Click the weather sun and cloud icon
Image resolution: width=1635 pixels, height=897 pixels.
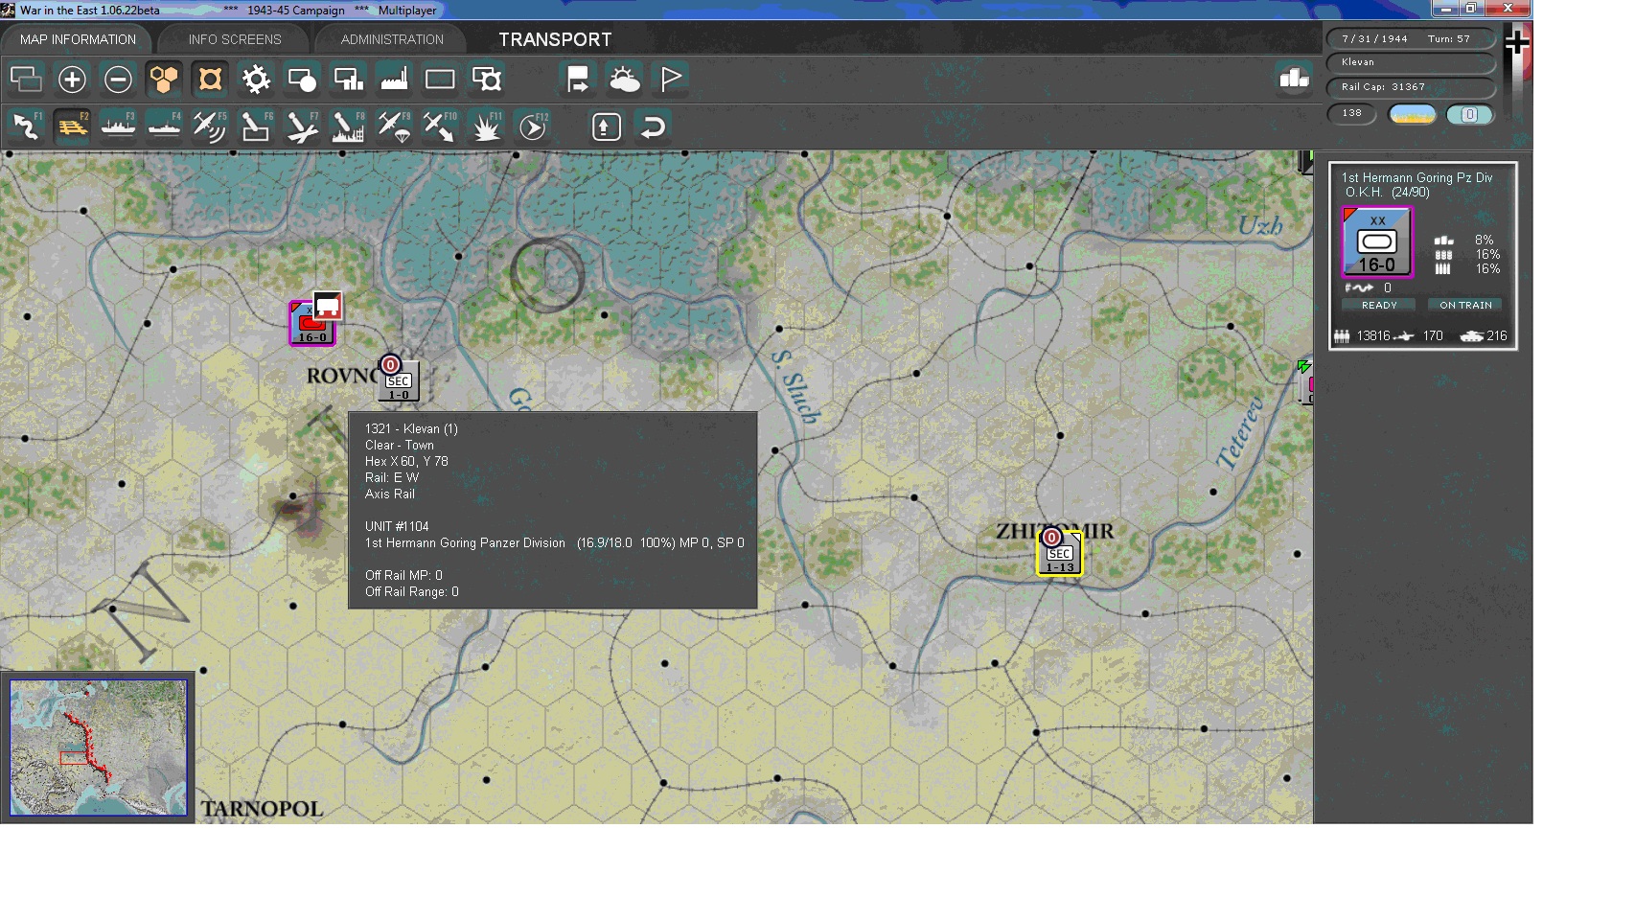[x=624, y=79]
